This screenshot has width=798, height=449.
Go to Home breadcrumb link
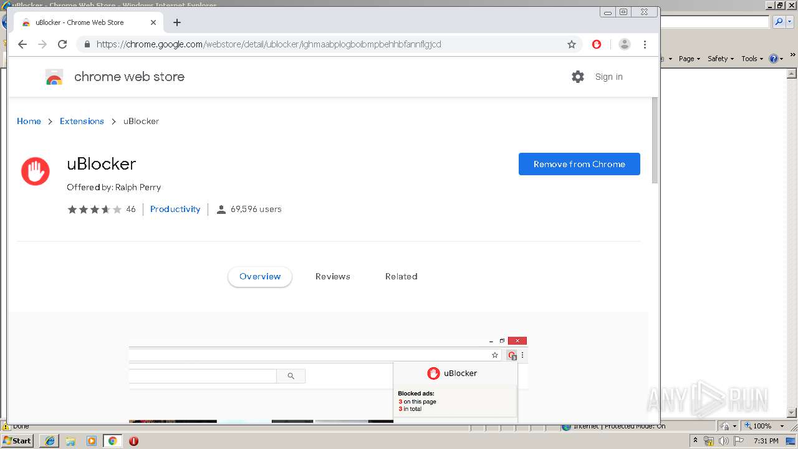pyautogui.click(x=29, y=121)
